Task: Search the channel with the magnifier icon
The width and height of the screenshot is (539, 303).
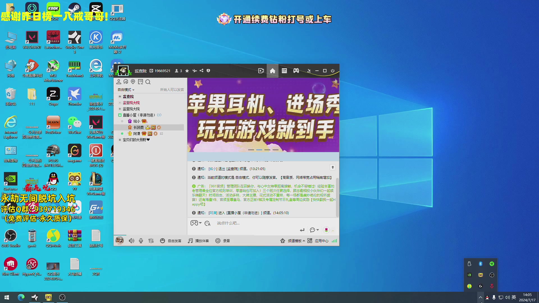Action: (x=148, y=82)
